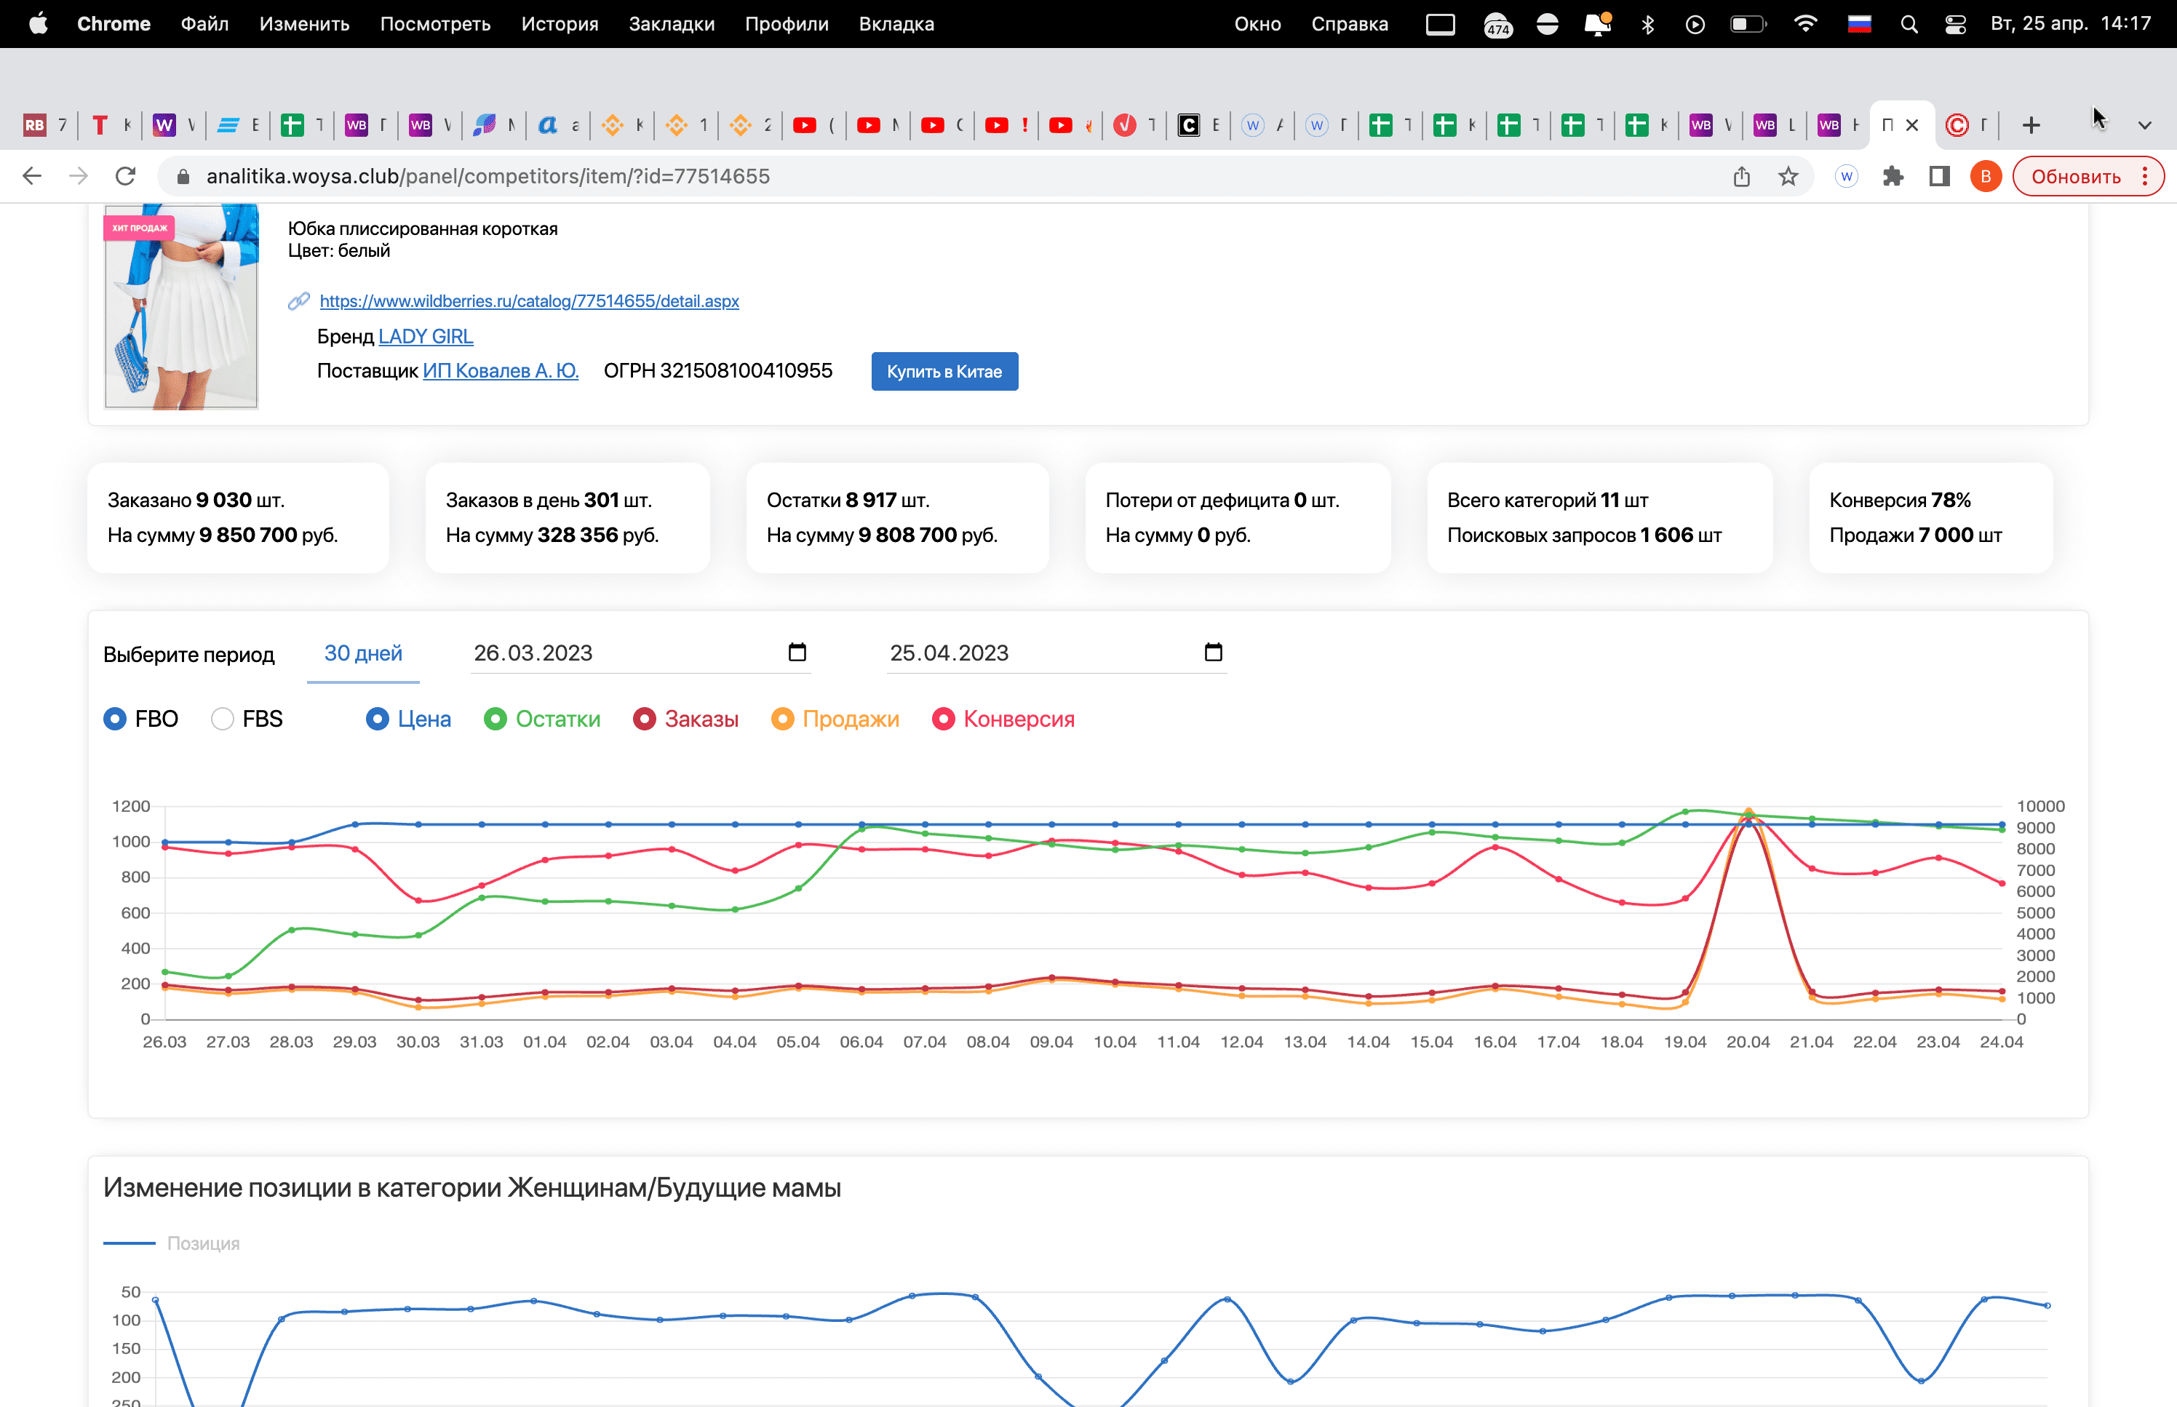Select the 30 дней period tab
This screenshot has height=1407, width=2177.
[x=362, y=653]
